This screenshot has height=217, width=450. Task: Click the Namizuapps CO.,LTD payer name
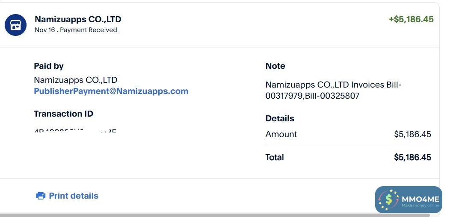[75, 80]
